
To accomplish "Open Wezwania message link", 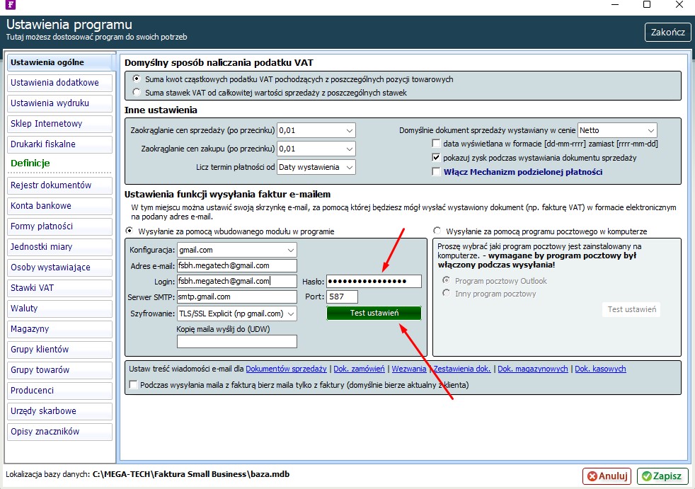I will pos(408,369).
